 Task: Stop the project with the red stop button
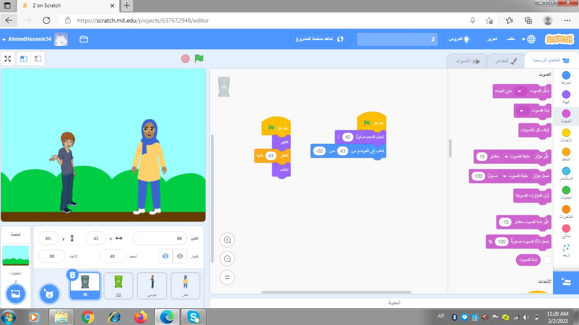[185, 59]
